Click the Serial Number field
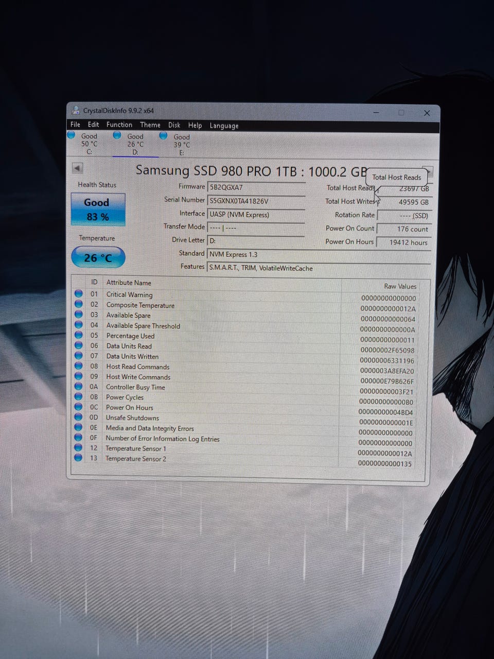494x659 pixels. pos(256,201)
